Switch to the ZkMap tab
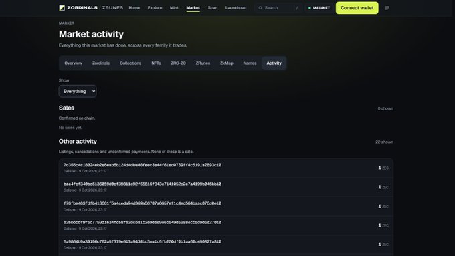The height and width of the screenshot is (256, 455). tap(227, 63)
